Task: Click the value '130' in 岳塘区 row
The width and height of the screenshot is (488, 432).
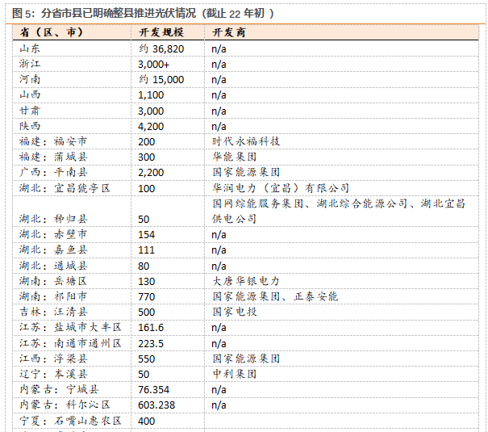Action: (147, 282)
